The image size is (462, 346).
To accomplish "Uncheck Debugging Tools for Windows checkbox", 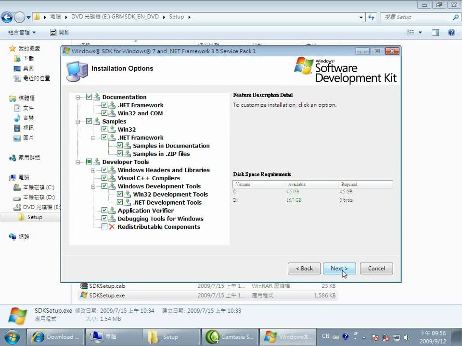I will point(104,218).
